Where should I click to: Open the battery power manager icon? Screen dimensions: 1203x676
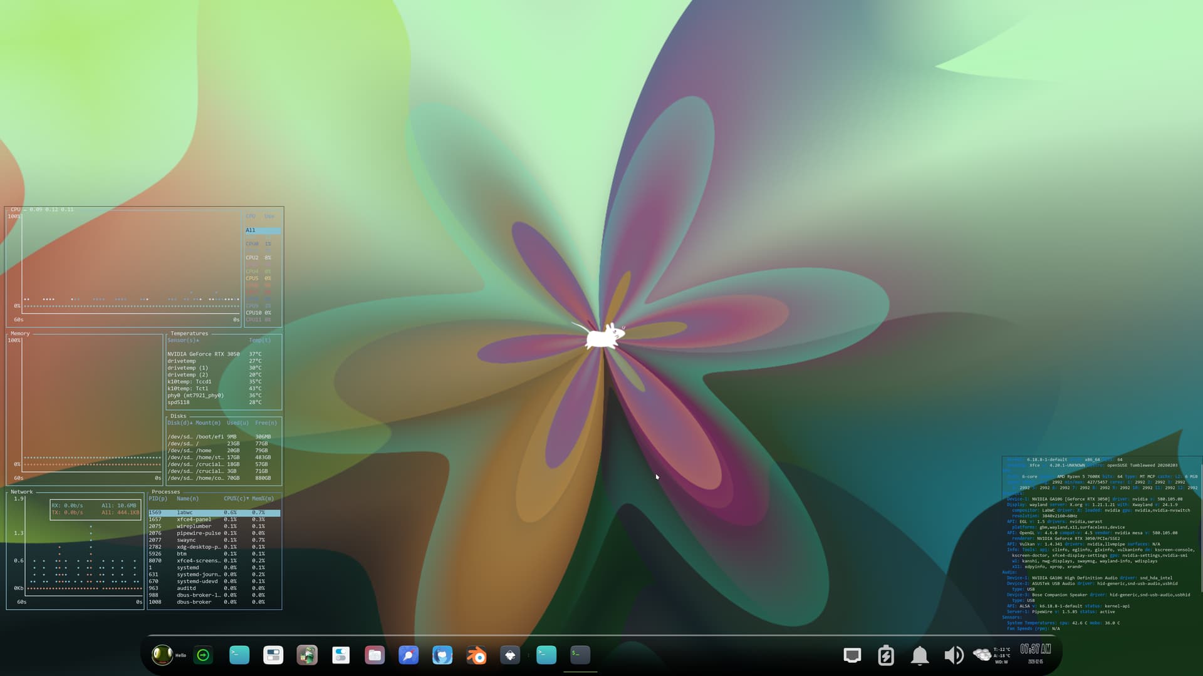tap(885, 655)
